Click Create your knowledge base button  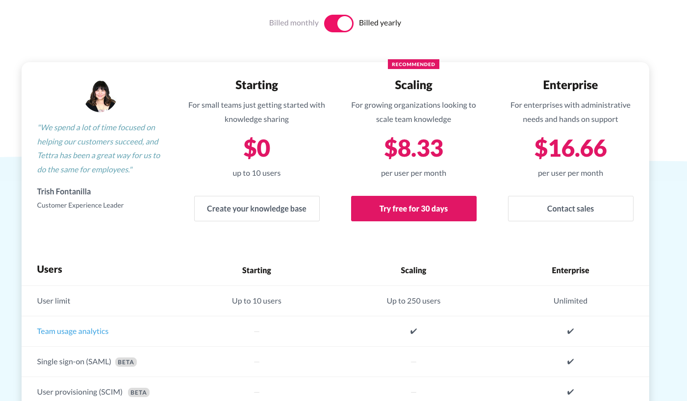(256, 209)
